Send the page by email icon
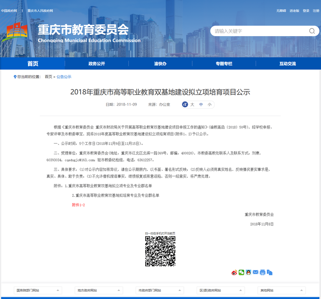This screenshot has width=321, height=299. (x=256, y=273)
